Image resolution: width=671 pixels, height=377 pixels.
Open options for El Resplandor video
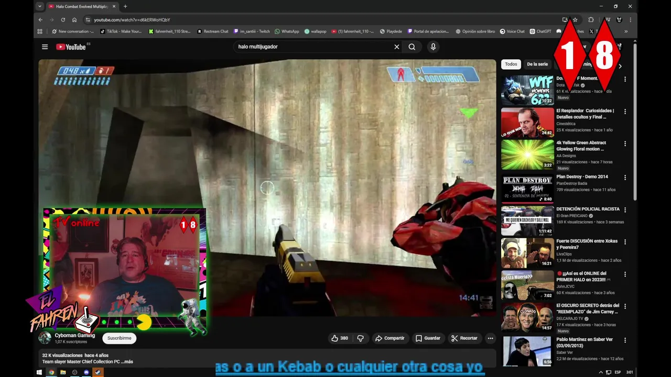point(625,112)
